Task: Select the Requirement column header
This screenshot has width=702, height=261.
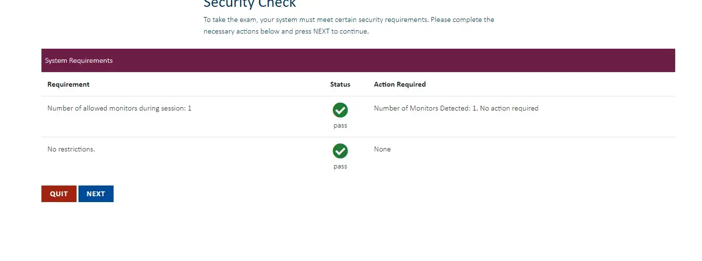Action: pos(68,84)
